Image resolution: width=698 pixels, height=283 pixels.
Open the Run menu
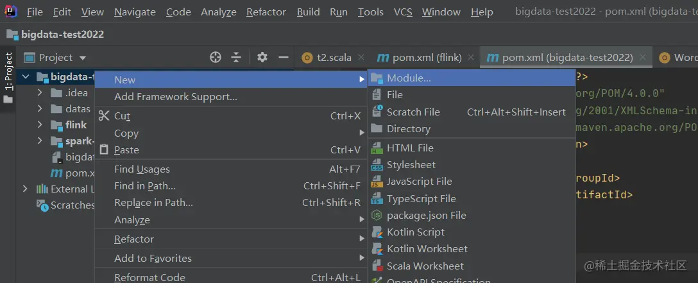click(x=339, y=12)
